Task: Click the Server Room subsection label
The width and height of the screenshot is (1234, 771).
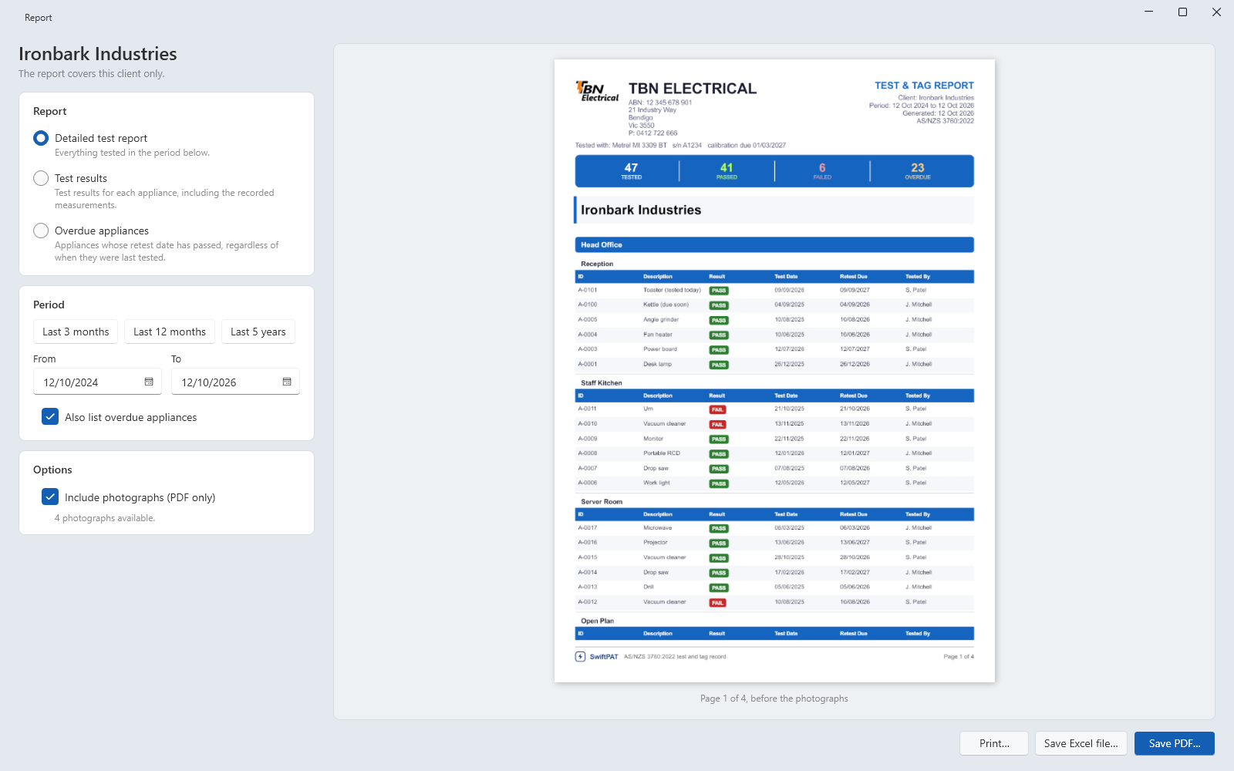Action: (x=602, y=502)
